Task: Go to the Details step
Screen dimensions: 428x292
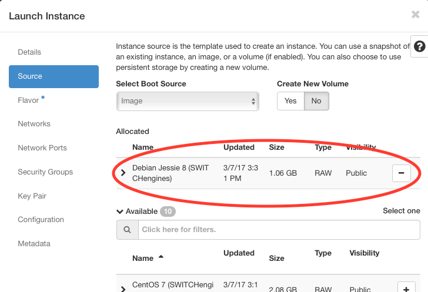Action: pos(29,52)
